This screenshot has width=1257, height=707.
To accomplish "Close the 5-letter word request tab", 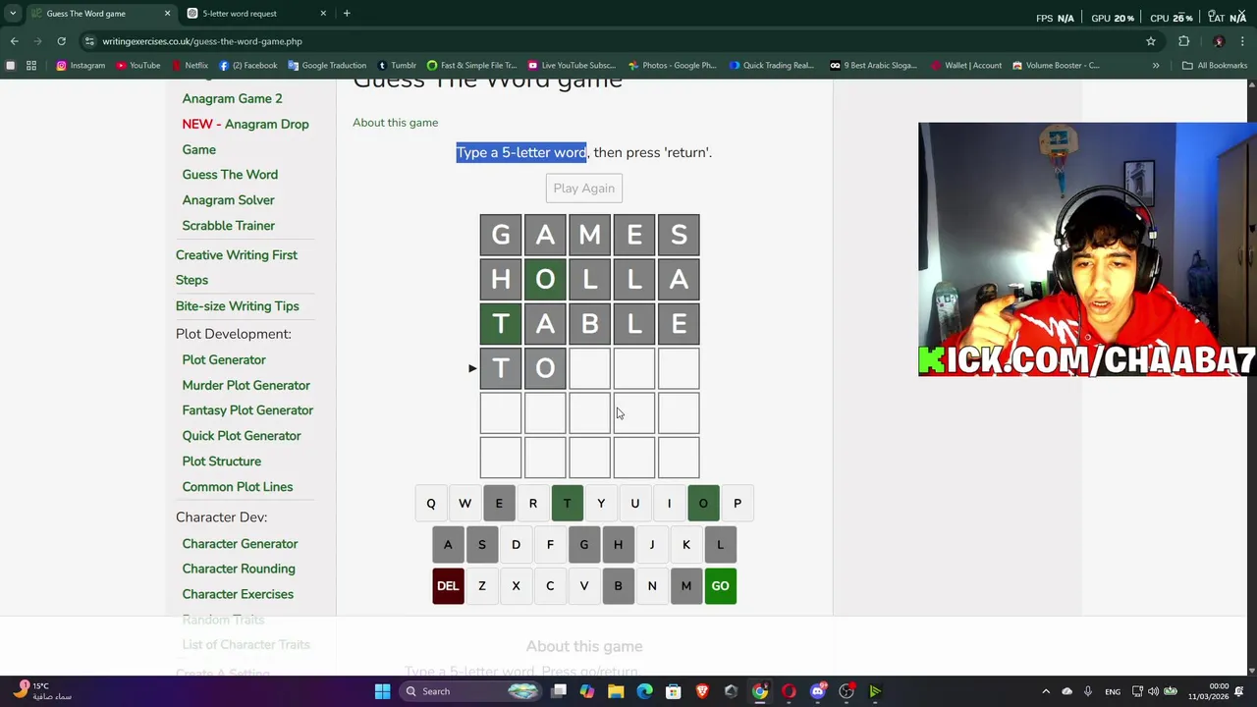I will pos(323,14).
